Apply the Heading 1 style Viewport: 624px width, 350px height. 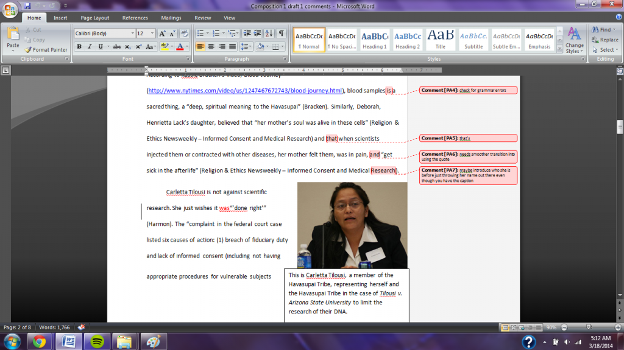pyautogui.click(x=375, y=40)
